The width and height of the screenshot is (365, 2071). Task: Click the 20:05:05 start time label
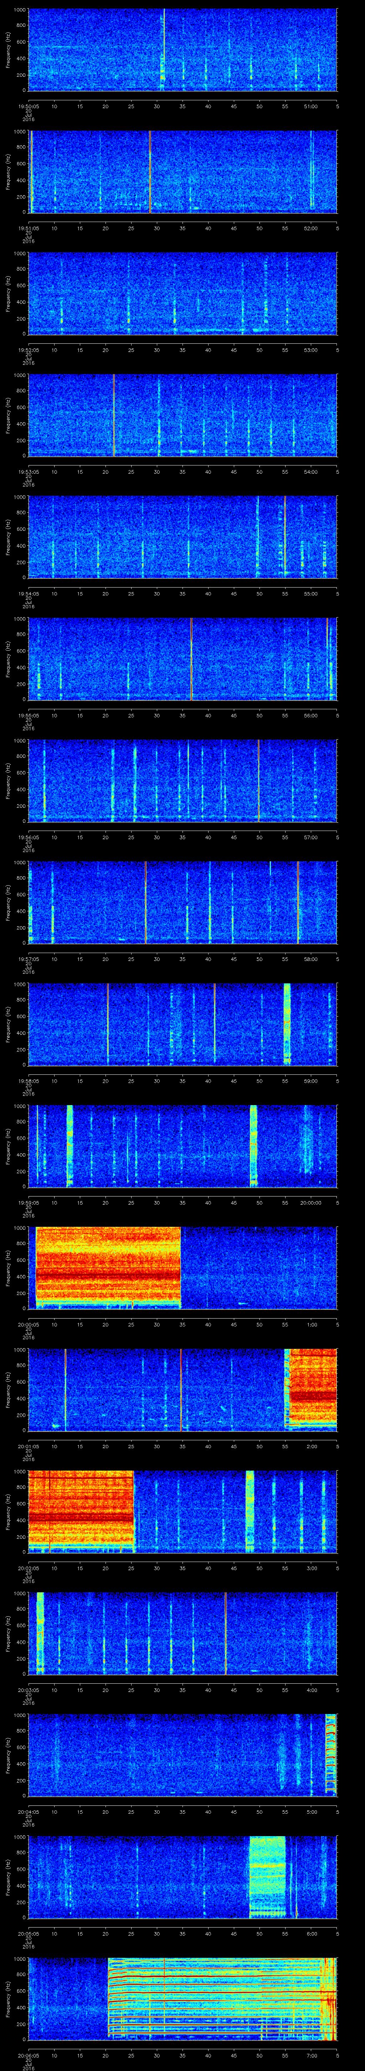(x=28, y=1934)
